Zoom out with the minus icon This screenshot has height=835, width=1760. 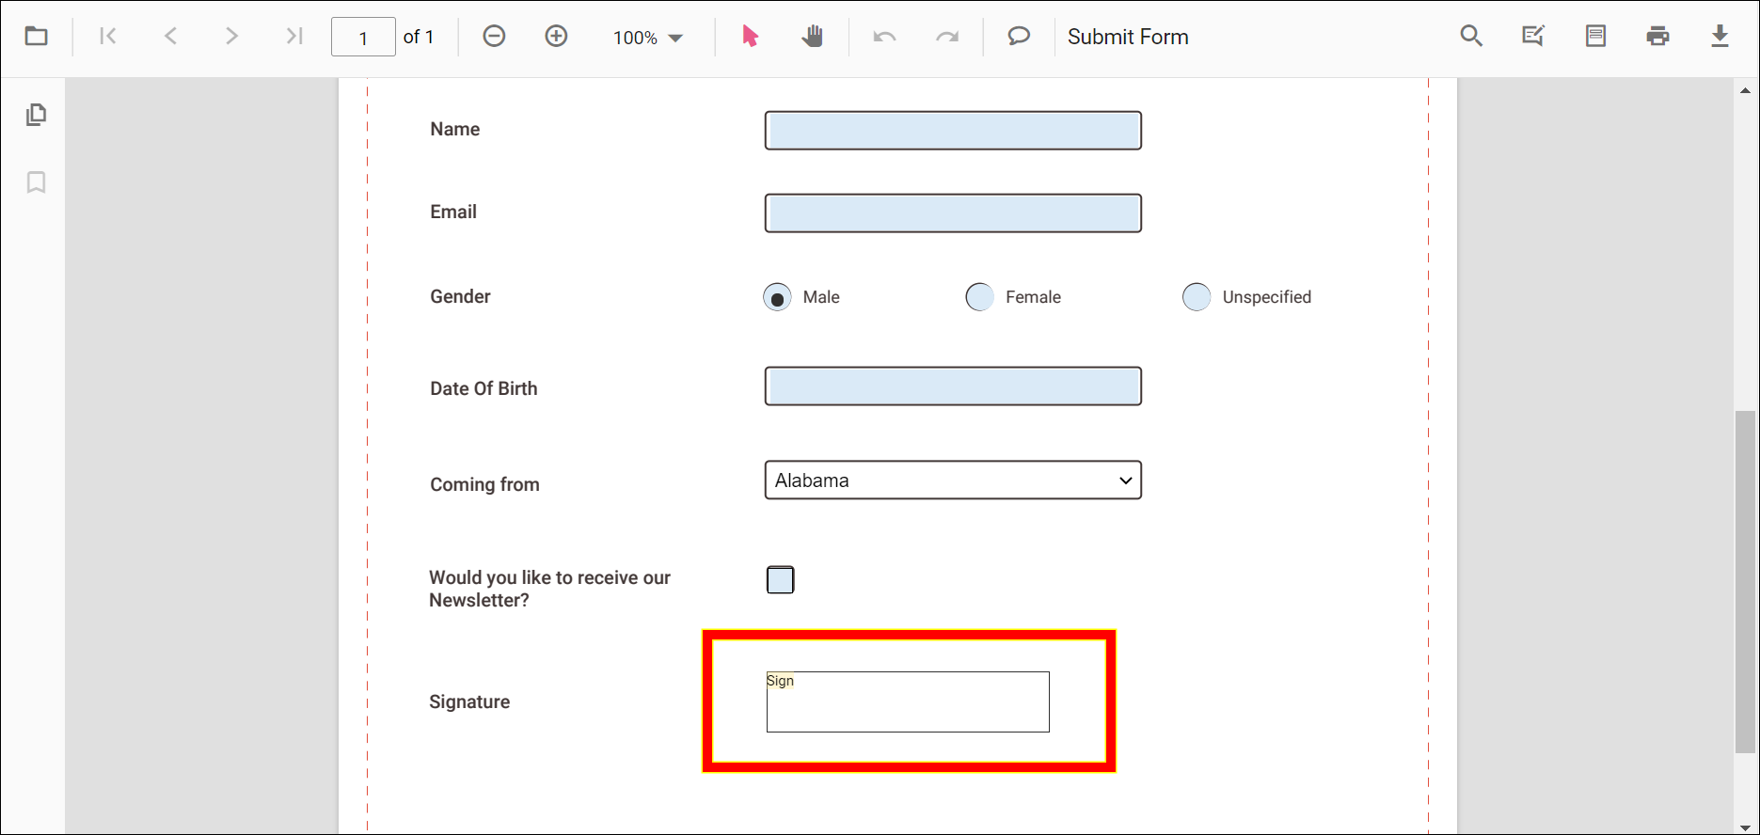click(x=494, y=37)
